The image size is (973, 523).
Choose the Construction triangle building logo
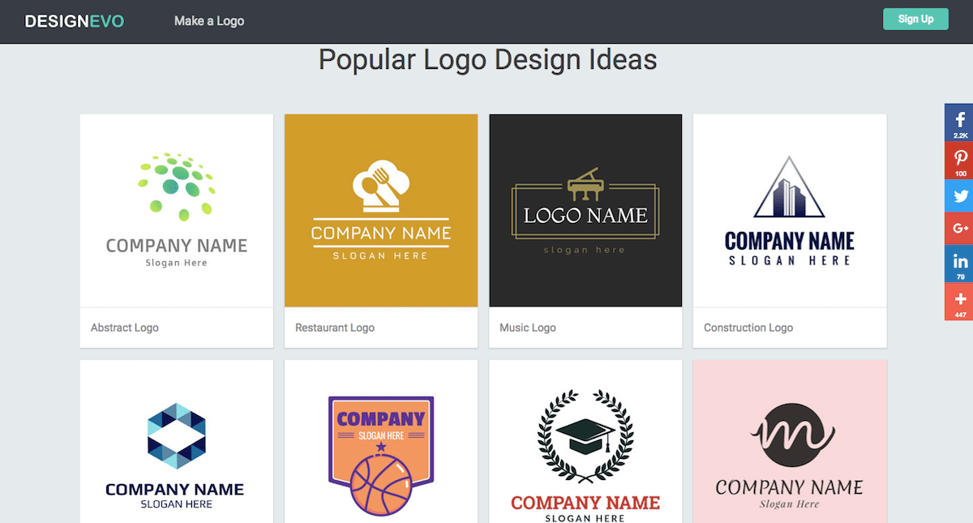(790, 211)
